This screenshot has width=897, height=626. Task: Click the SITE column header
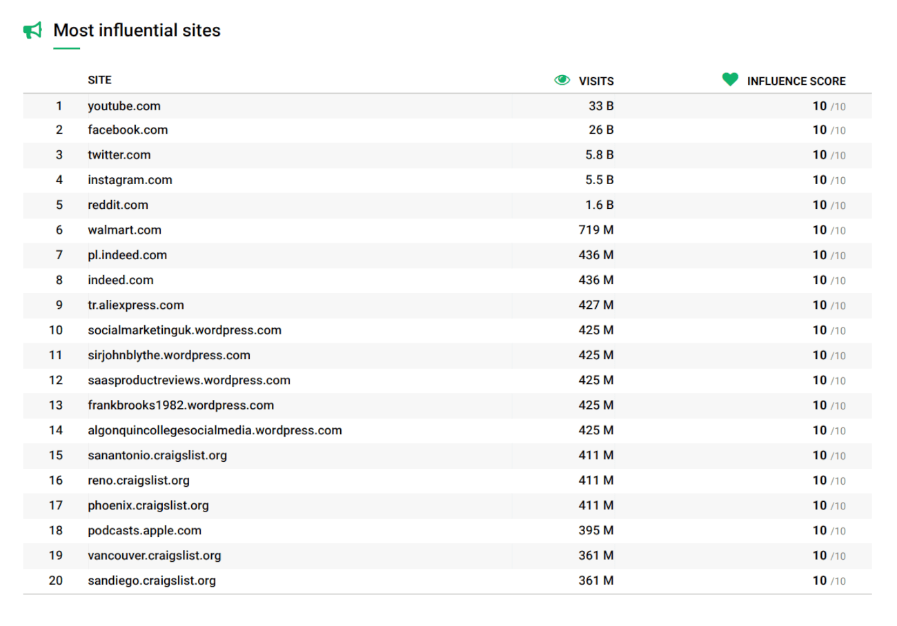pos(99,81)
